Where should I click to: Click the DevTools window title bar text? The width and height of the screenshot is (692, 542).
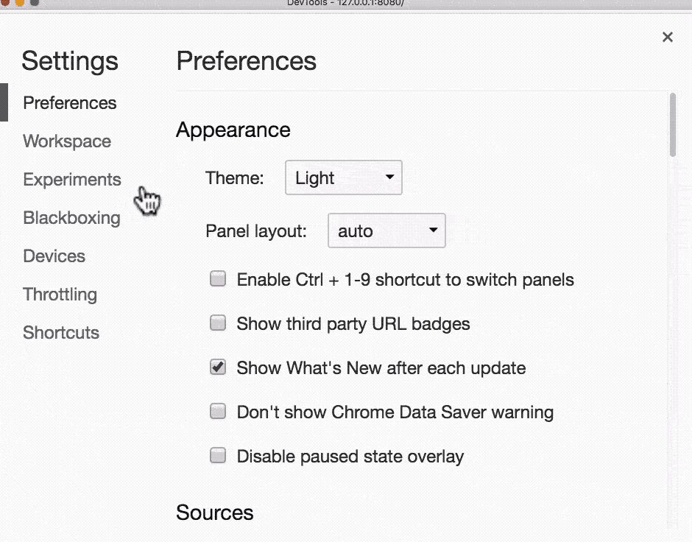click(x=345, y=2)
